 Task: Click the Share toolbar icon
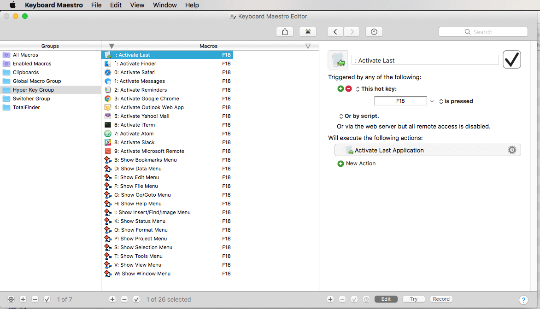(x=285, y=32)
